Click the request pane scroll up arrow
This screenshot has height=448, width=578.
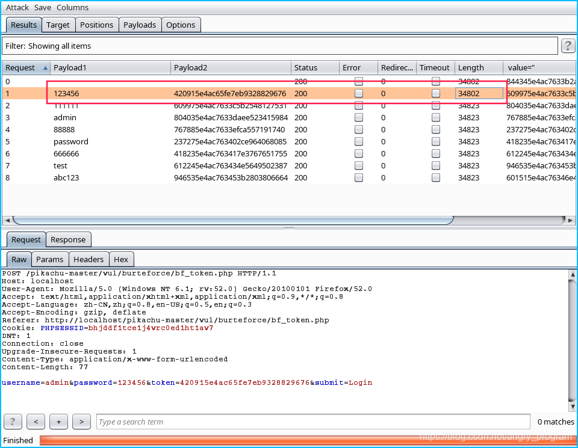click(573, 274)
